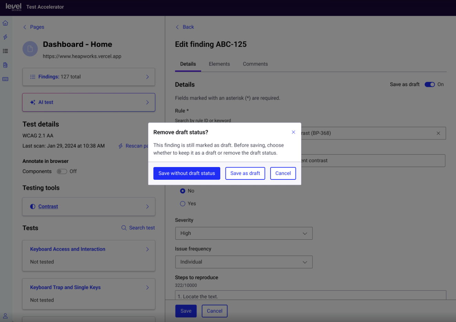Click the AI test label

coord(46,102)
